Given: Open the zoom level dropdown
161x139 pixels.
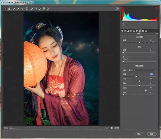Looking at the screenshot, I should [x=17, y=128].
